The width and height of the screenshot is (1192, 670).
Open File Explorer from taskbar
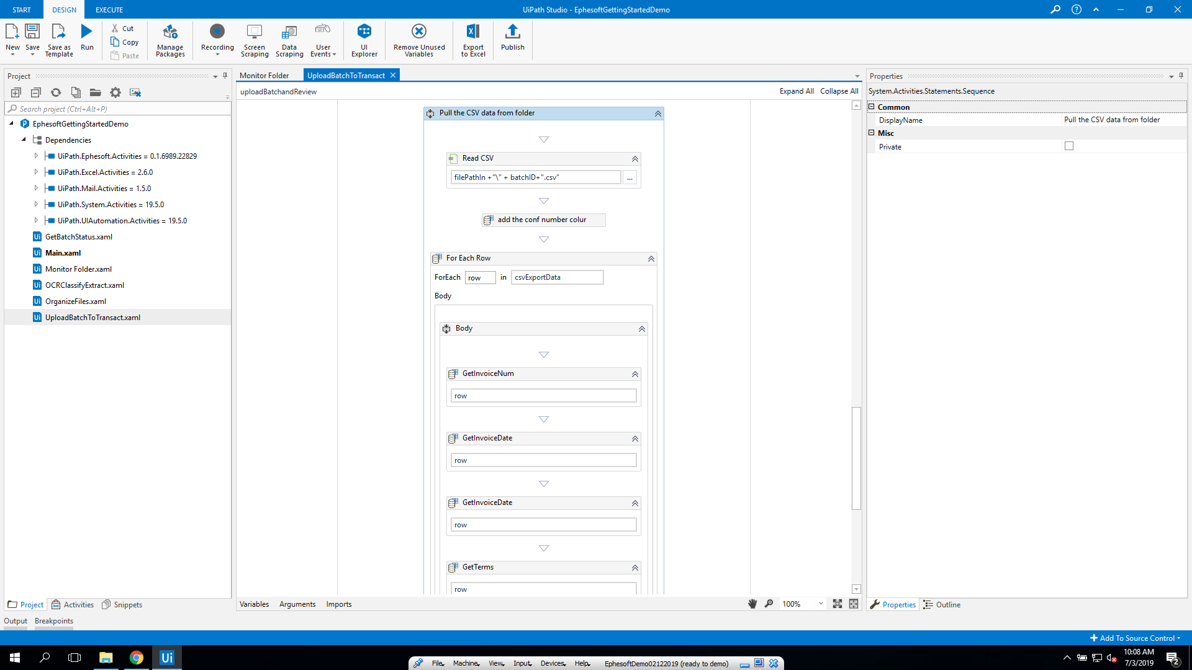[x=106, y=658]
